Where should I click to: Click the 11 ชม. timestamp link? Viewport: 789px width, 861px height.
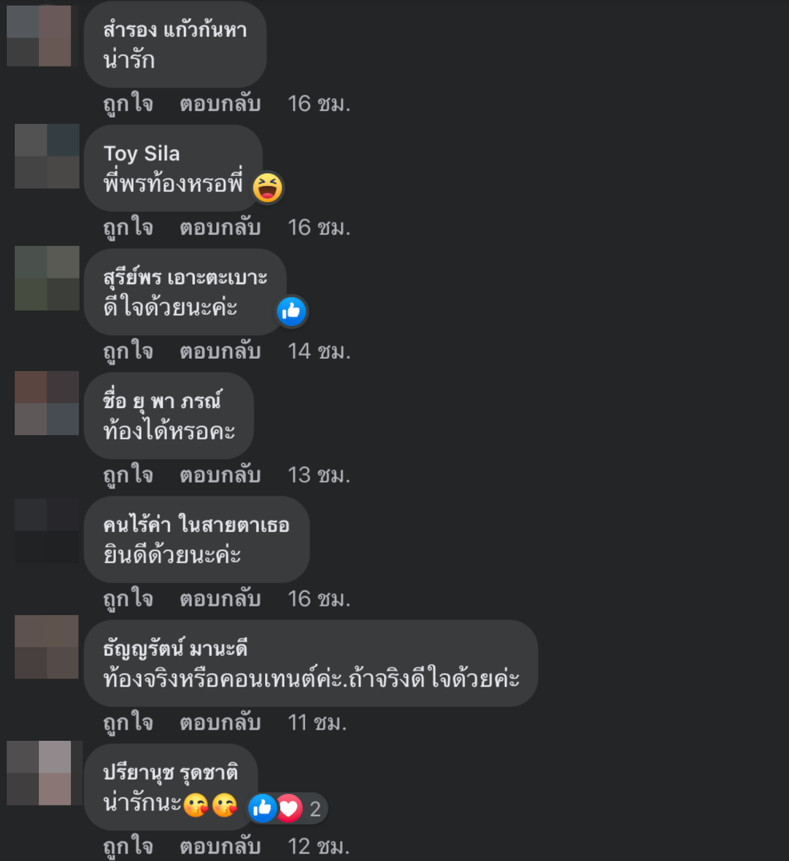(x=317, y=722)
